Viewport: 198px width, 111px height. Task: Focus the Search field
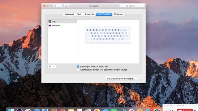tap(132, 6)
